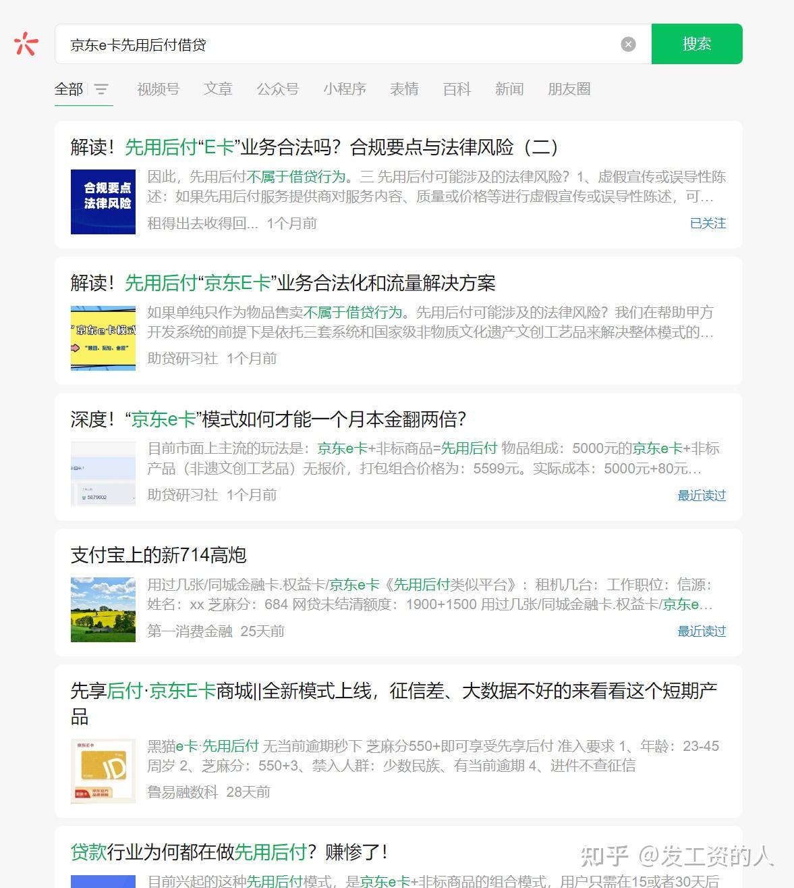Clear the search box with the X icon
Screen dimensions: 794x888
click(628, 45)
